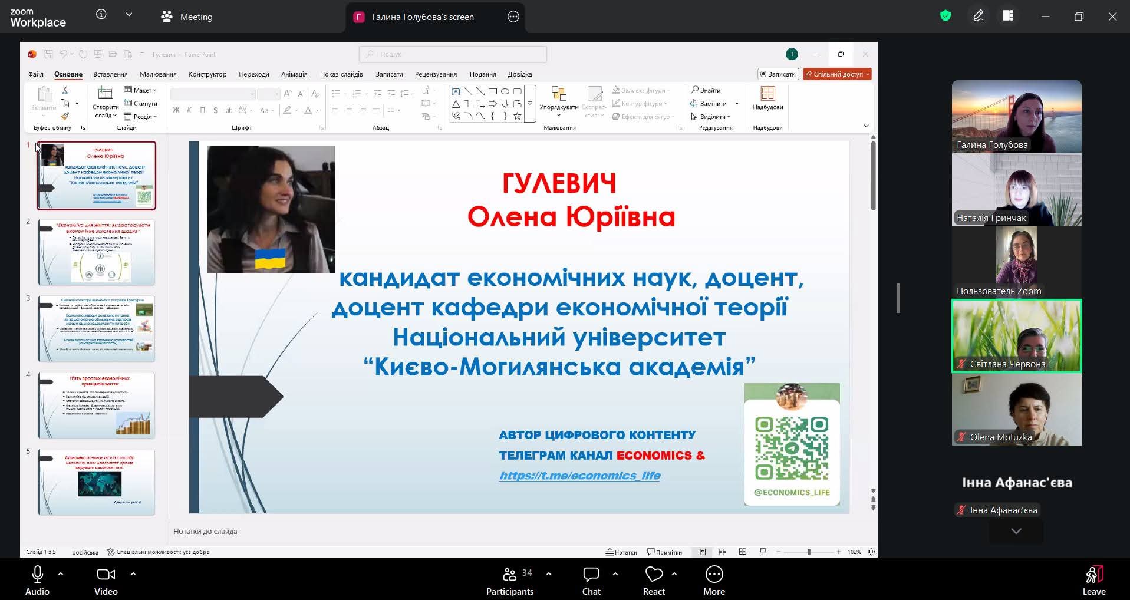
Task: Expand audio settings arrow next to Audio
Action: (x=61, y=573)
